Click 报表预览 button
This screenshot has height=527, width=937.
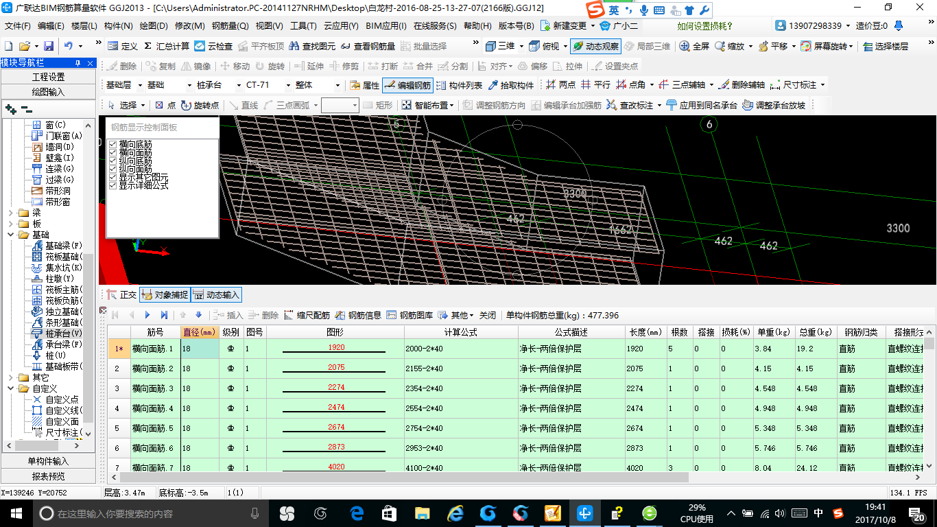(x=48, y=476)
